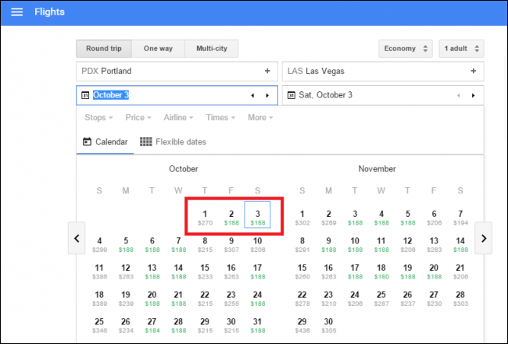
Task: Step return date forward one day
Action: pos(474,95)
